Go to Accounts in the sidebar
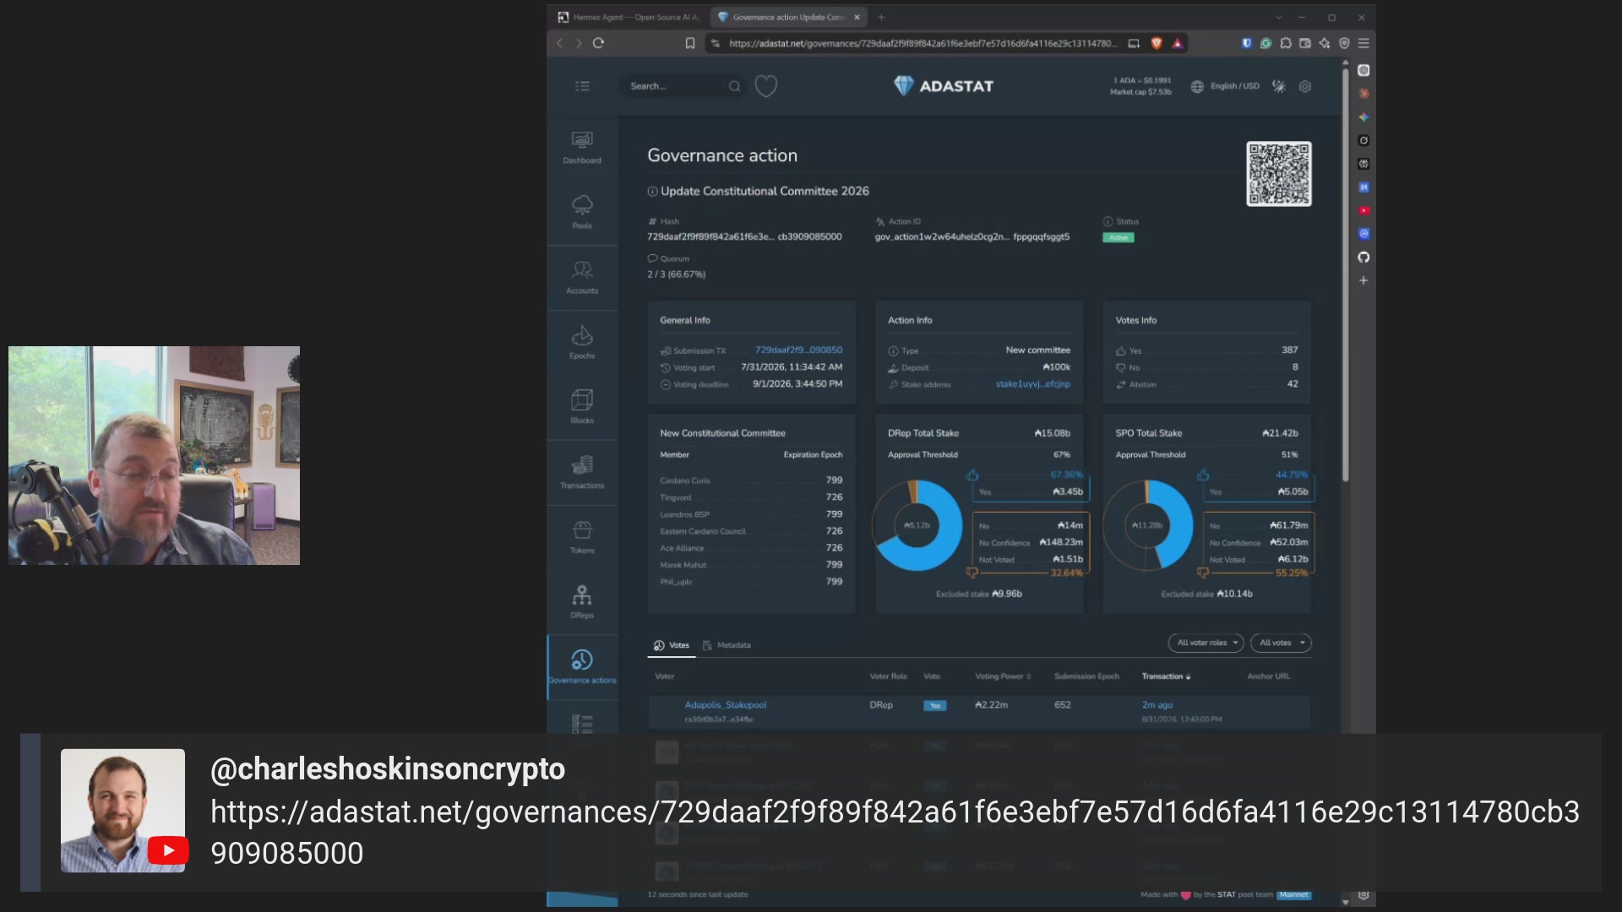 click(582, 277)
